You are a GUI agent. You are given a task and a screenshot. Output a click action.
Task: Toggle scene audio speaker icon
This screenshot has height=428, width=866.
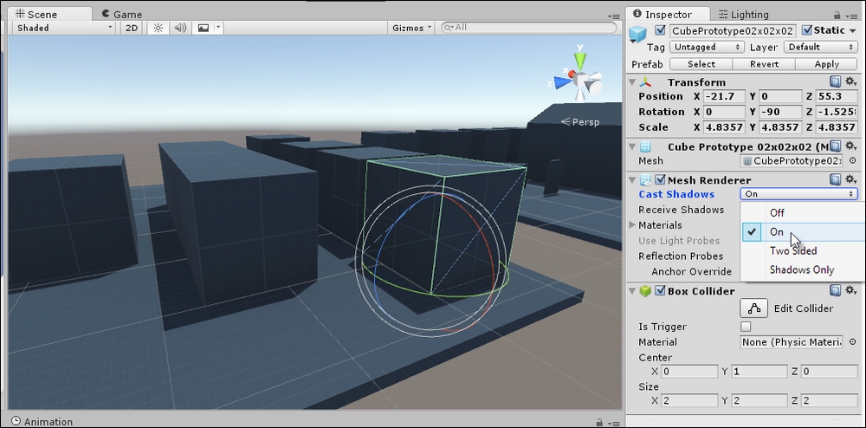tap(180, 28)
